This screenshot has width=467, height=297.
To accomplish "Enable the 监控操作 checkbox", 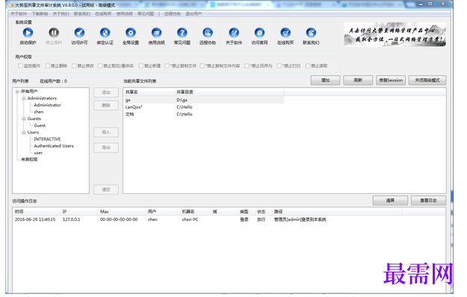I will point(21,66).
